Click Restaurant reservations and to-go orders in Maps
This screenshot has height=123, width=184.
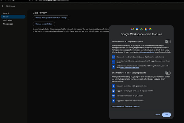pos(132,86)
